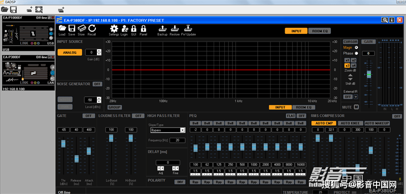Open first PEQ band Bell type selector
This screenshot has width=406, height=194.
point(195,123)
